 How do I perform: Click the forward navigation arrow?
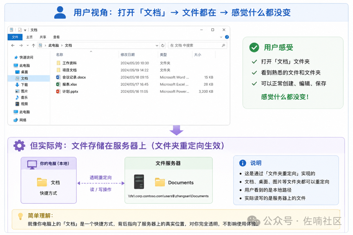click(x=21, y=45)
